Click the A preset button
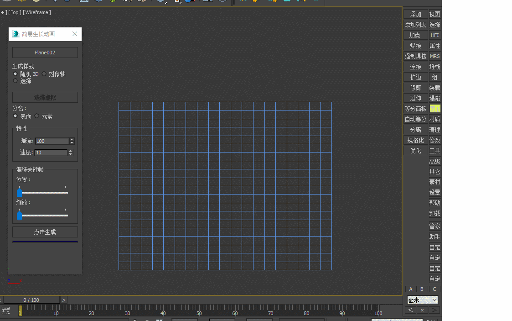The width and height of the screenshot is (512, 321). coord(411,289)
